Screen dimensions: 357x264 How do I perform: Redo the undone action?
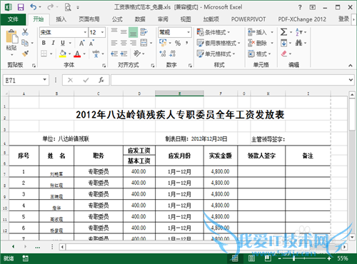(x=50, y=7)
